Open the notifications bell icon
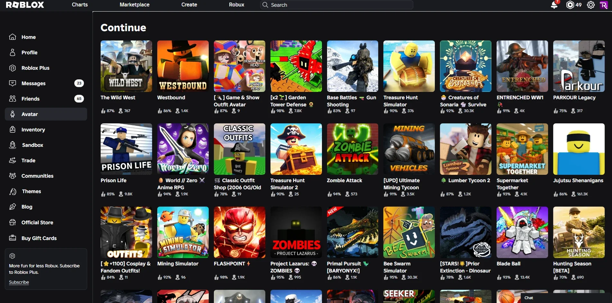612x303 pixels. click(x=554, y=5)
